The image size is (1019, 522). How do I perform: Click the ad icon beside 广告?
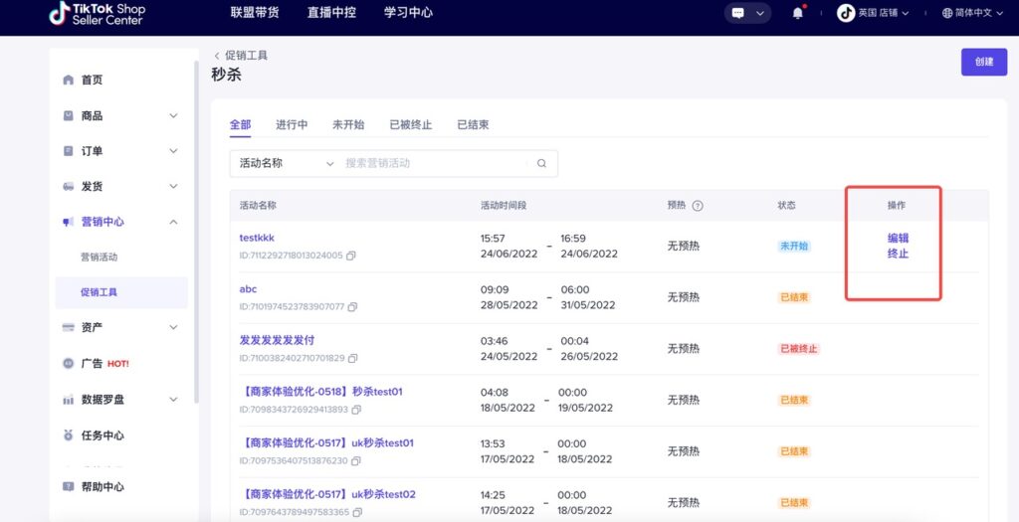pyautogui.click(x=69, y=364)
